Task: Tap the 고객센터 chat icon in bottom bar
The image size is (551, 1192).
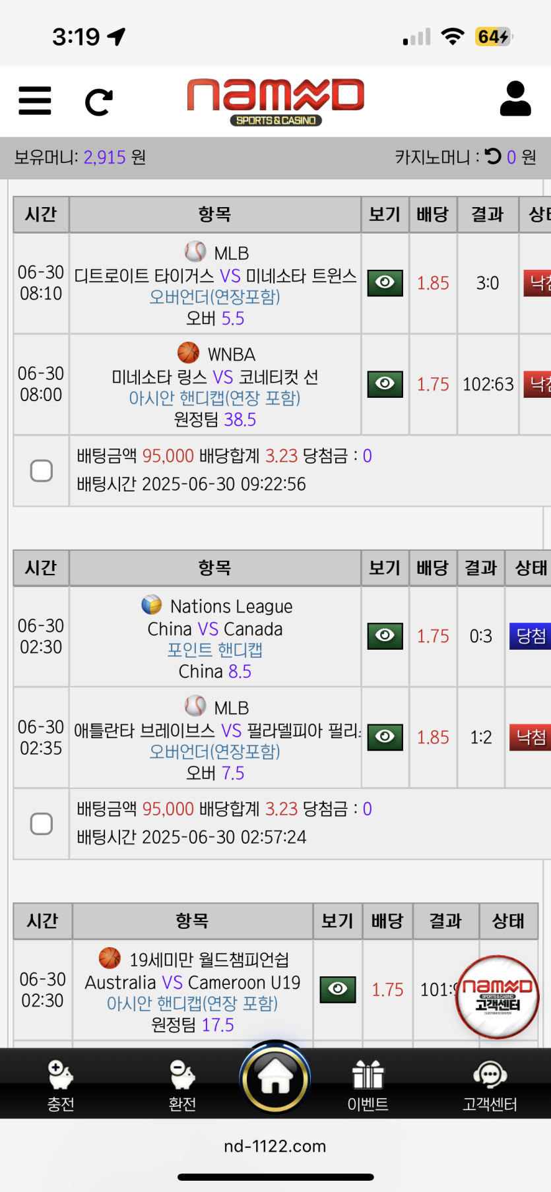Action: pos(490,1085)
